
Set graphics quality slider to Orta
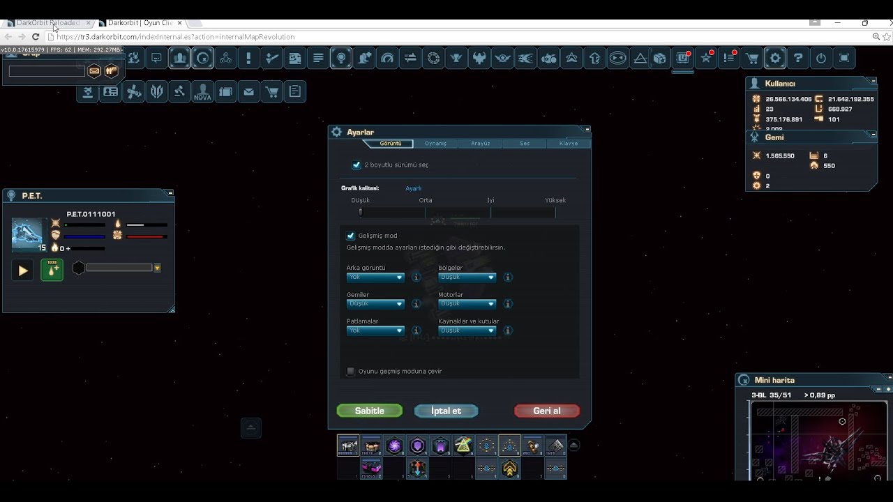tap(426, 212)
